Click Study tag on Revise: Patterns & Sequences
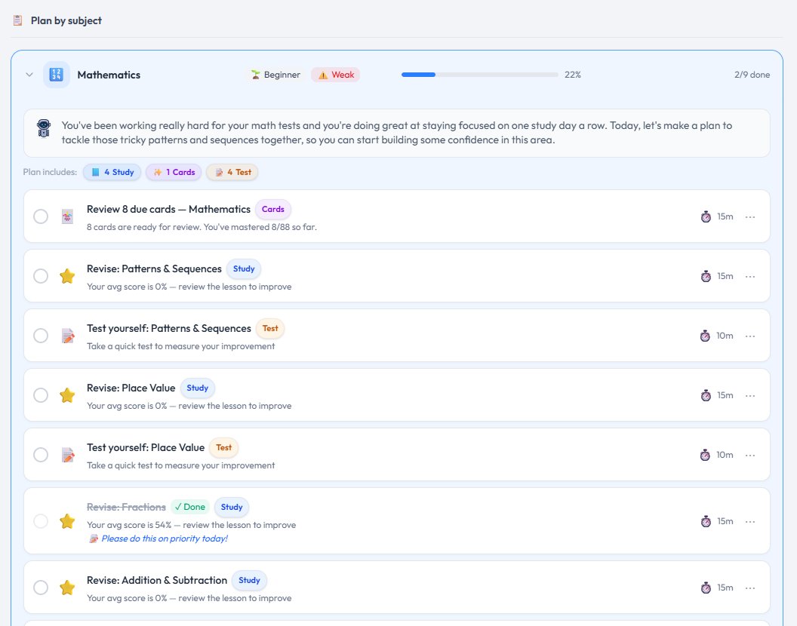797x626 pixels. click(x=244, y=269)
